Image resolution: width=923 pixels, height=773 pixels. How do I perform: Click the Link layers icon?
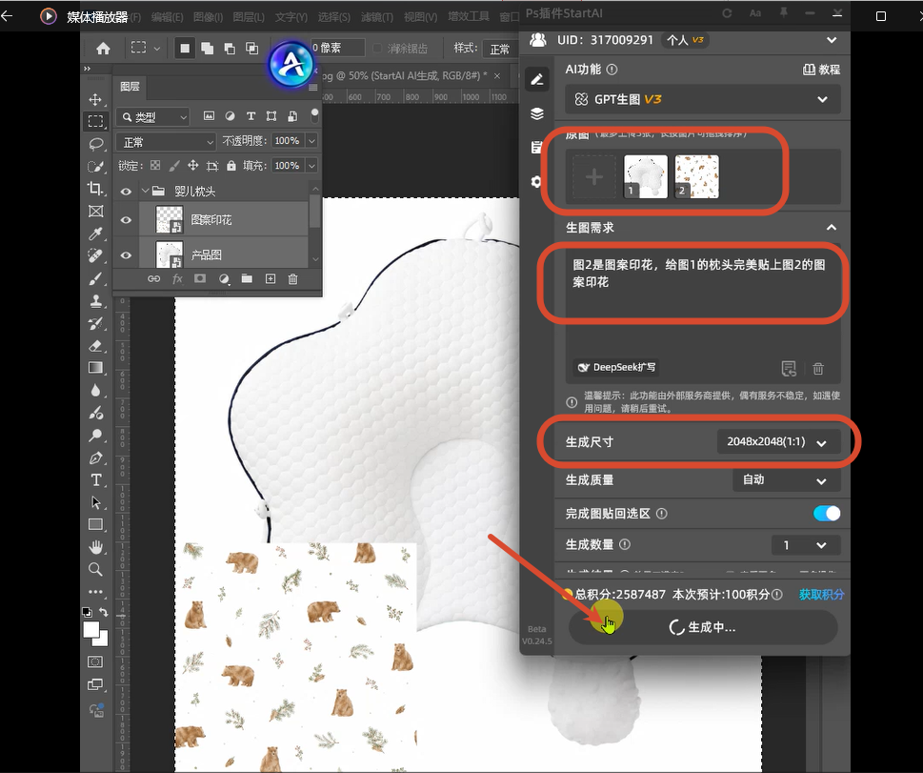tap(153, 278)
